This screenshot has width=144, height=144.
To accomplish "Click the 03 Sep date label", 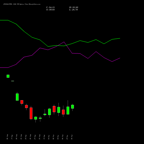I will 58,137.
